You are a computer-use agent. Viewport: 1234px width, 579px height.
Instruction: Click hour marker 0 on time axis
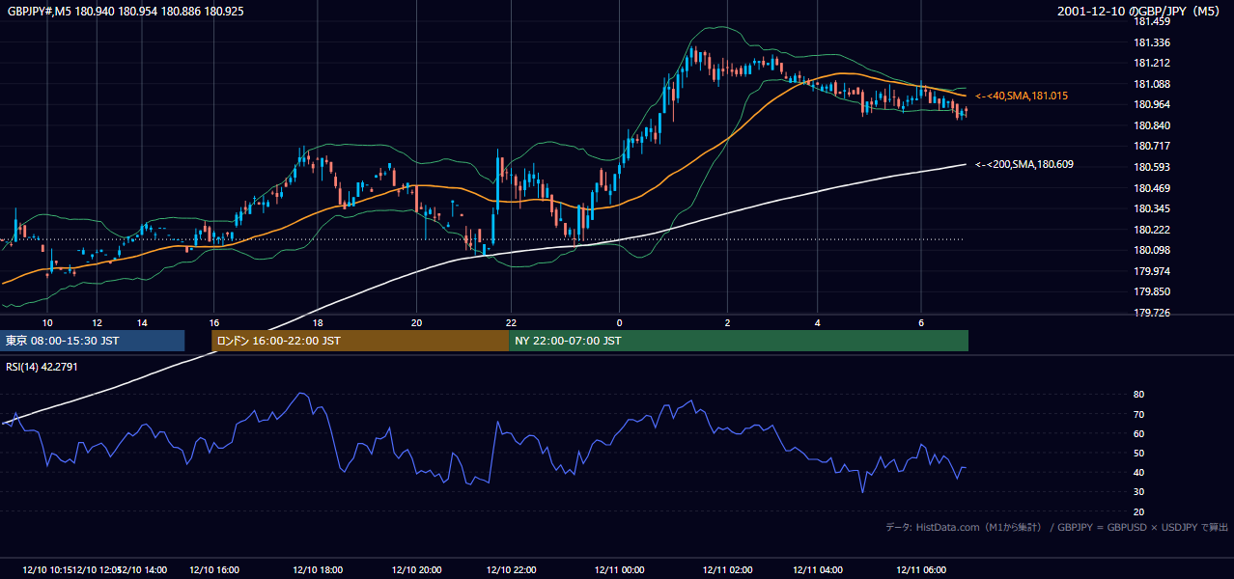pyautogui.click(x=619, y=323)
